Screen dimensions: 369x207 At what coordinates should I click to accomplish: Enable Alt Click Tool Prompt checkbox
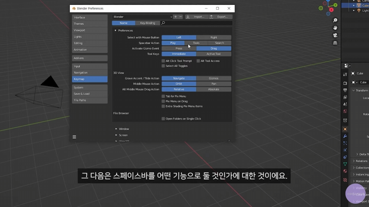(x=163, y=61)
